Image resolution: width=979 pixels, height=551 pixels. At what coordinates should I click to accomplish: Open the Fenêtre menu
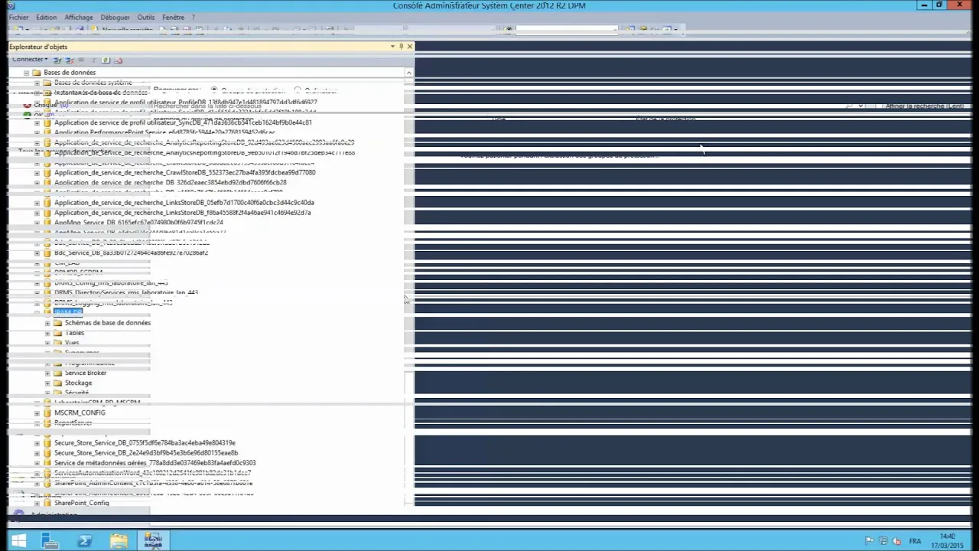click(173, 17)
